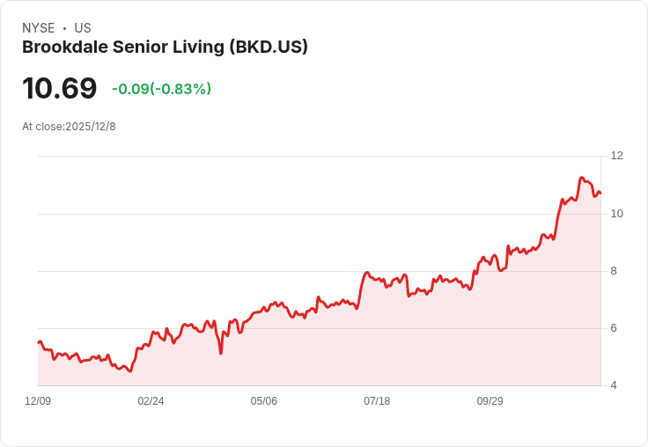This screenshot has height=447, width=648.
Task: Click the Brookdale Senior Living (BKD.US) title
Action: click(x=165, y=48)
